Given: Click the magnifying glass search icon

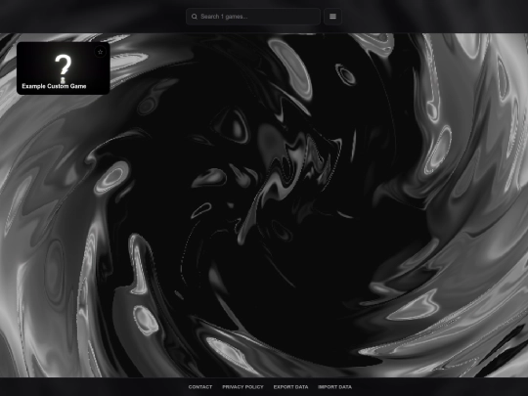Looking at the screenshot, I should (x=195, y=17).
